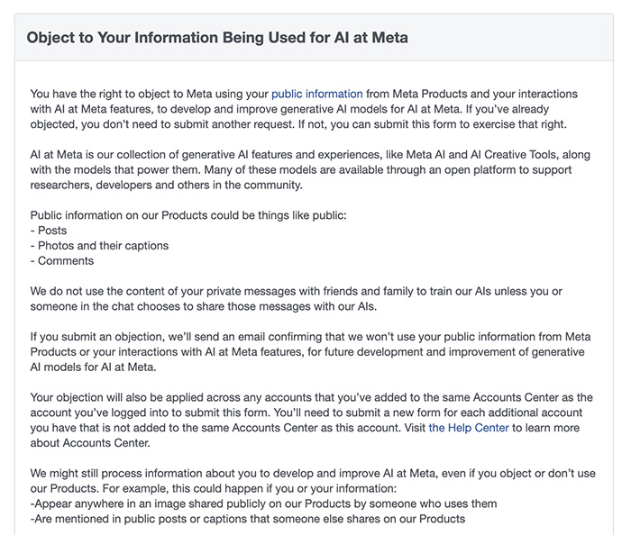The width and height of the screenshot is (631, 535).
Task: Open the "public information" link
Action: pos(316,94)
